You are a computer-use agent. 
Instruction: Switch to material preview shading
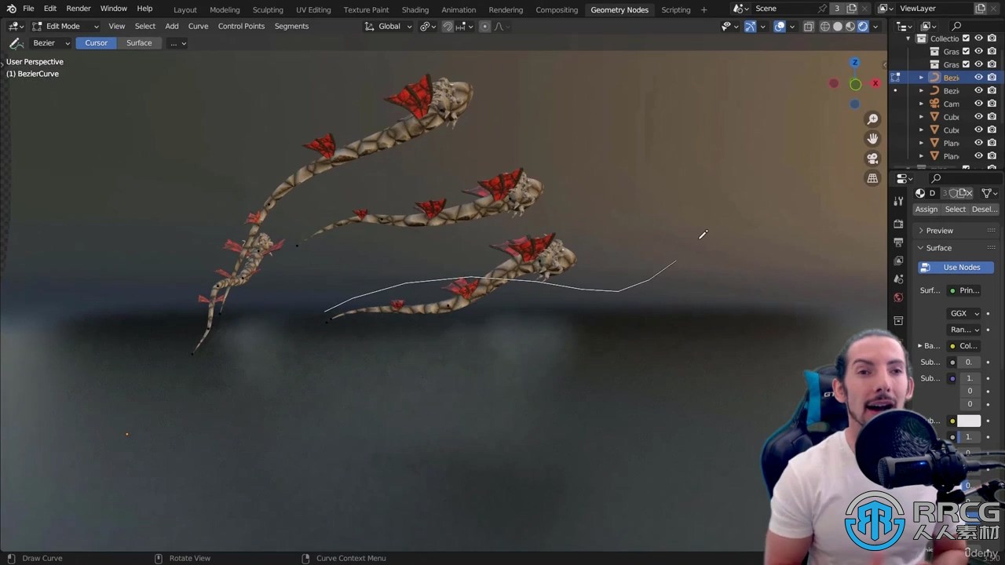pyautogui.click(x=850, y=26)
